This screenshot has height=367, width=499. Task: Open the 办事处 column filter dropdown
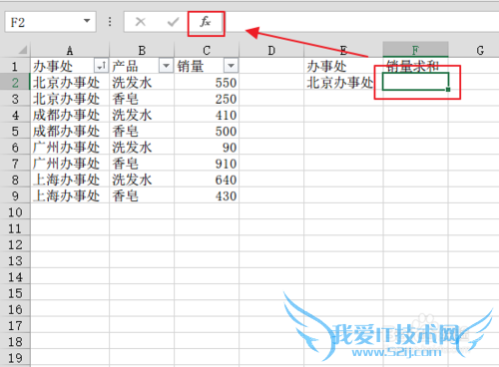[102, 66]
